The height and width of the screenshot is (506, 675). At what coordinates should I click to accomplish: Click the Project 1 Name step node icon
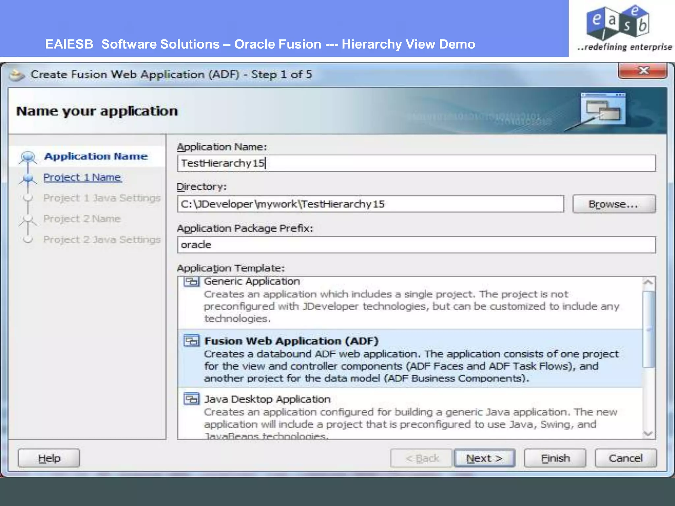coord(28,178)
